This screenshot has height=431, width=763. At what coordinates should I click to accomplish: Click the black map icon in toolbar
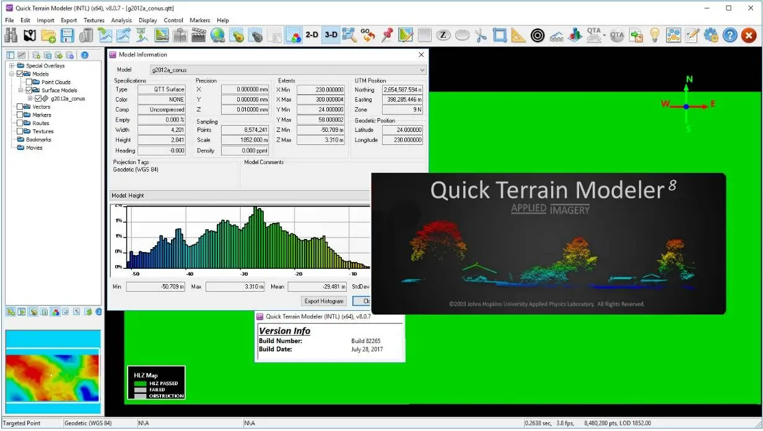pos(30,35)
